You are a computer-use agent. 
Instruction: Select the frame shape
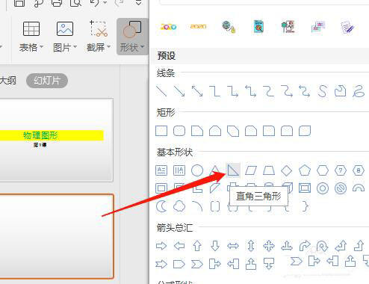point(161,188)
